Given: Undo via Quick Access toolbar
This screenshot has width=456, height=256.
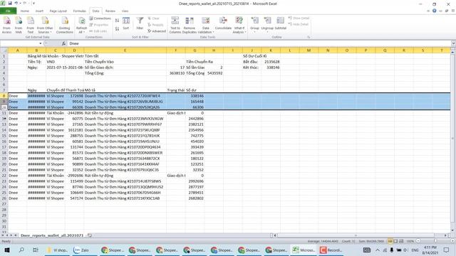Looking at the screenshot, I should coord(16,3).
